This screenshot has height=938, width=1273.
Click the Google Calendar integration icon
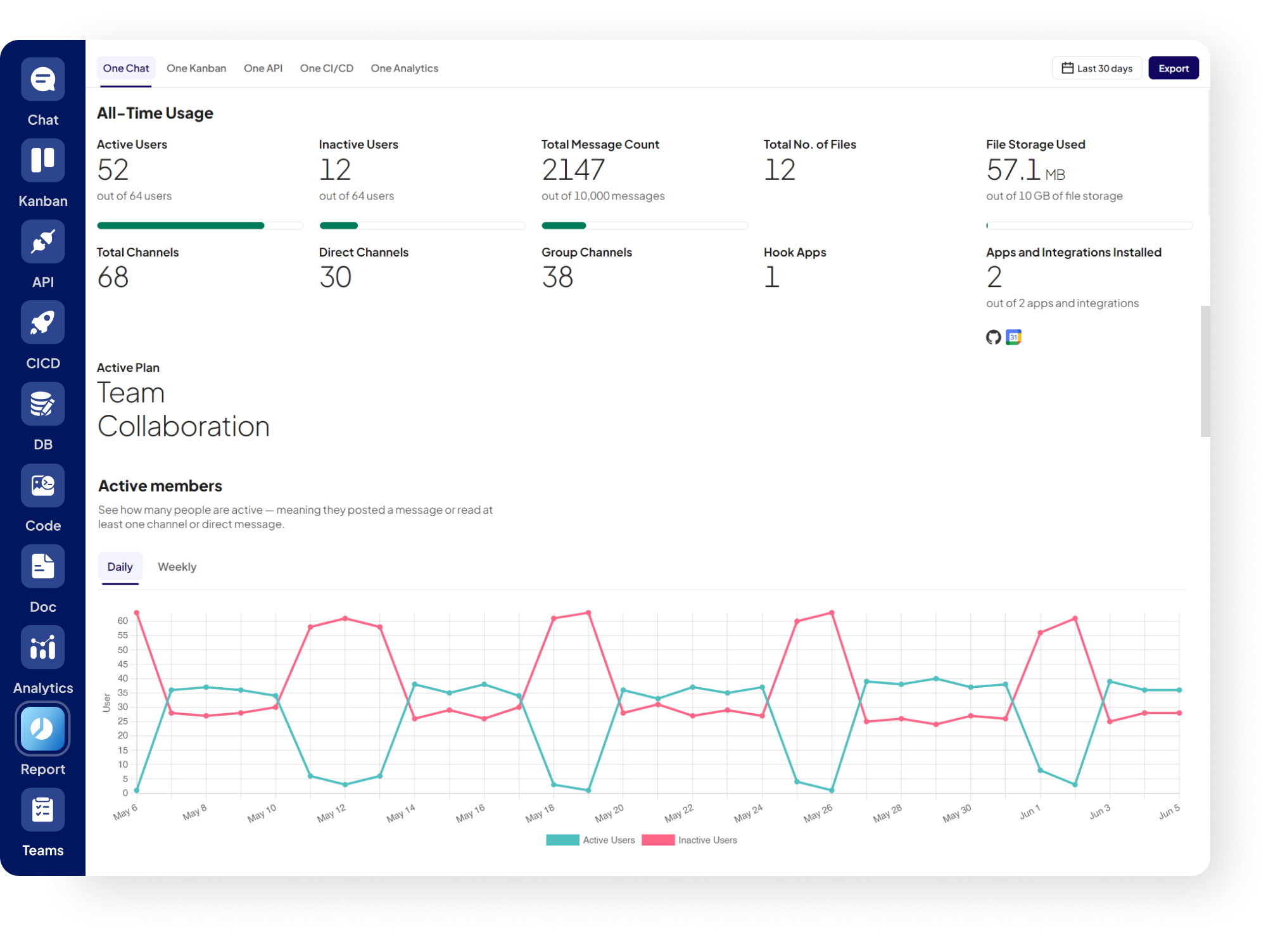tap(1013, 338)
